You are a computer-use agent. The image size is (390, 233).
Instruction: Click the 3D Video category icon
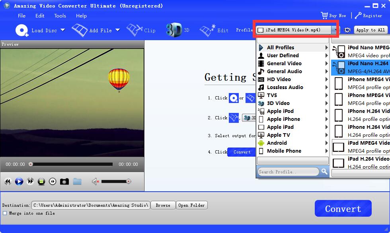[261, 103]
